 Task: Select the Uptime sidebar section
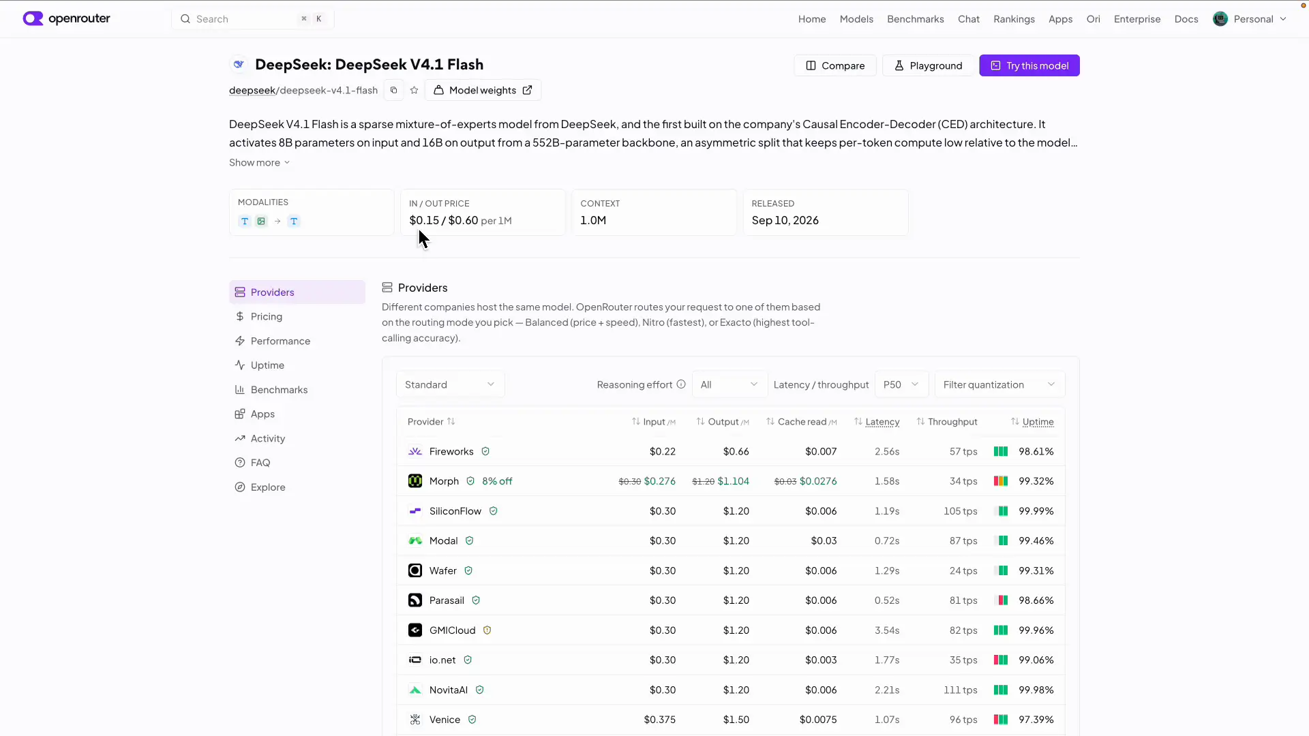point(297,365)
